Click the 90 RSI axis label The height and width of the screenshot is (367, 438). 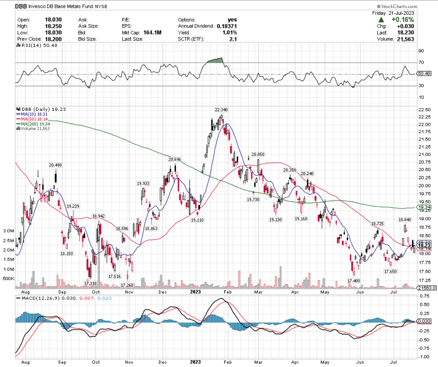421,51
